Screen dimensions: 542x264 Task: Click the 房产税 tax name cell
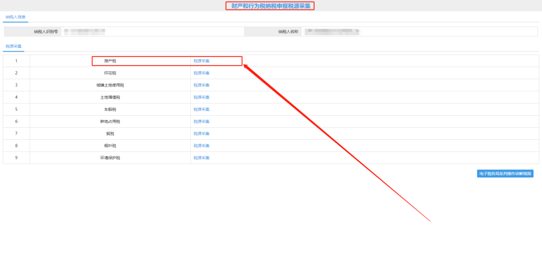tap(110, 61)
